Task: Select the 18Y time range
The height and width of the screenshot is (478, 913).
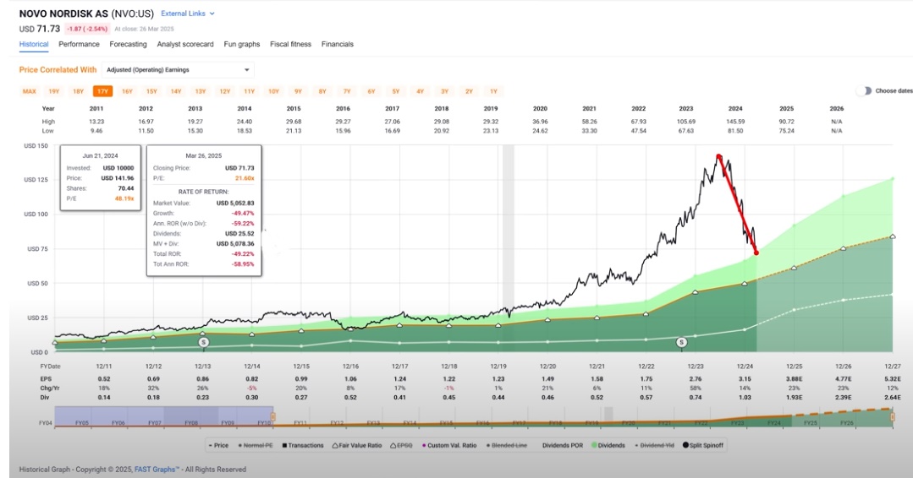Action: pos(78,91)
